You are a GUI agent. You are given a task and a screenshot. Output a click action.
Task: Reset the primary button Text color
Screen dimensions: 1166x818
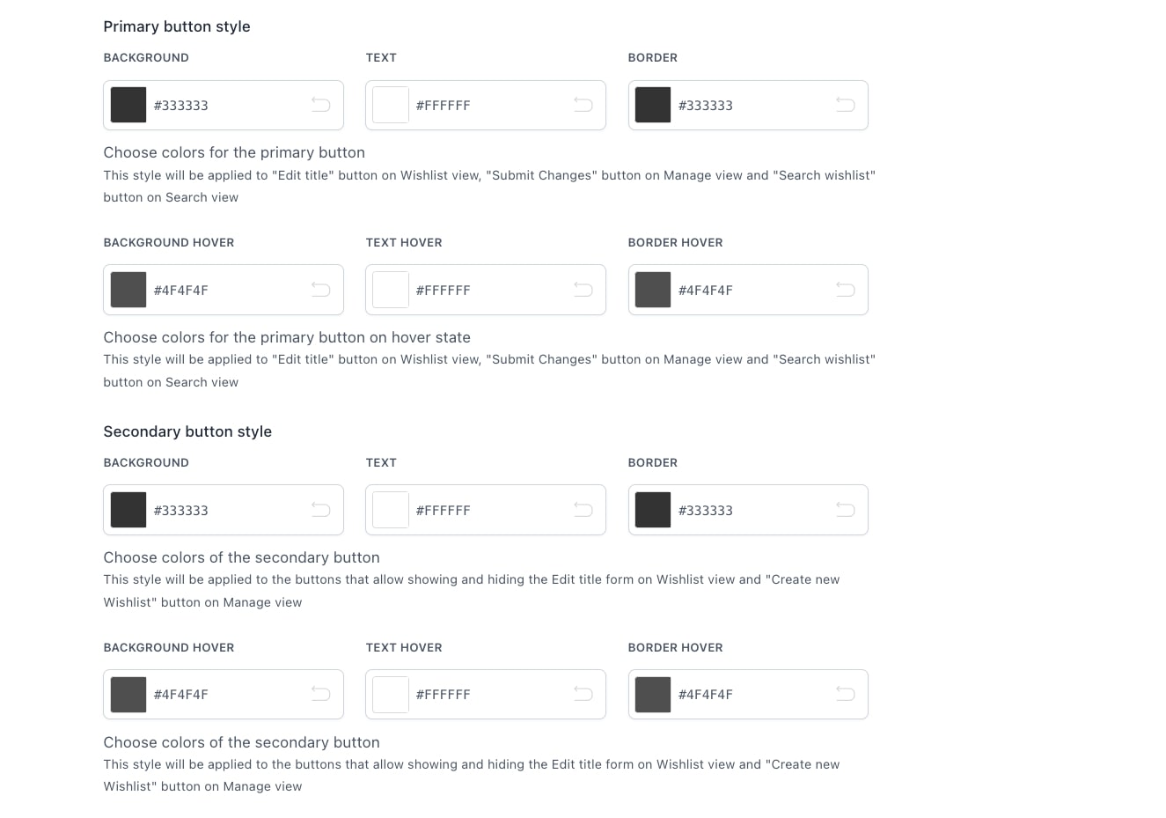(x=583, y=105)
